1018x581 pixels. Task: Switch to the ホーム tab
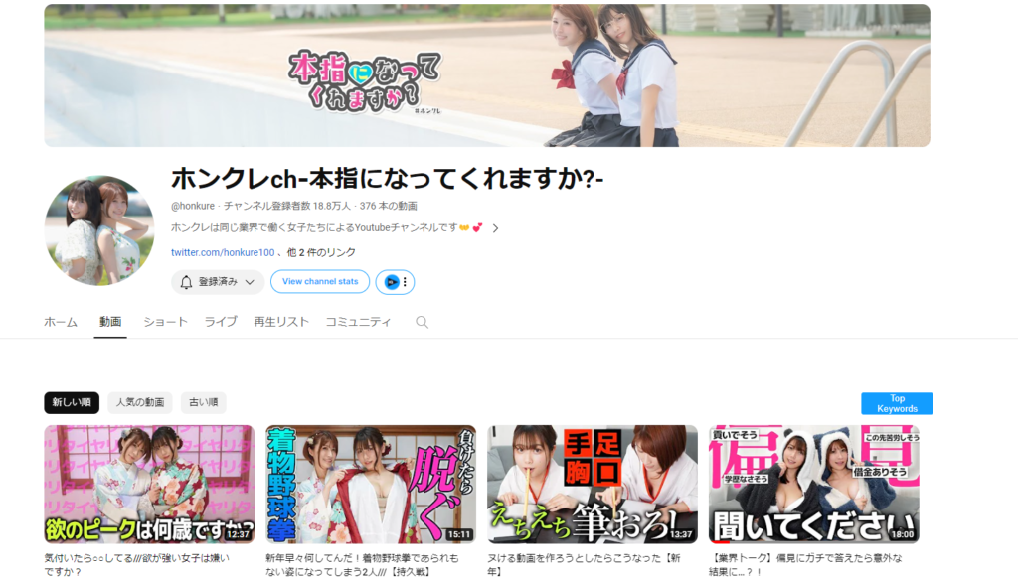coord(61,322)
